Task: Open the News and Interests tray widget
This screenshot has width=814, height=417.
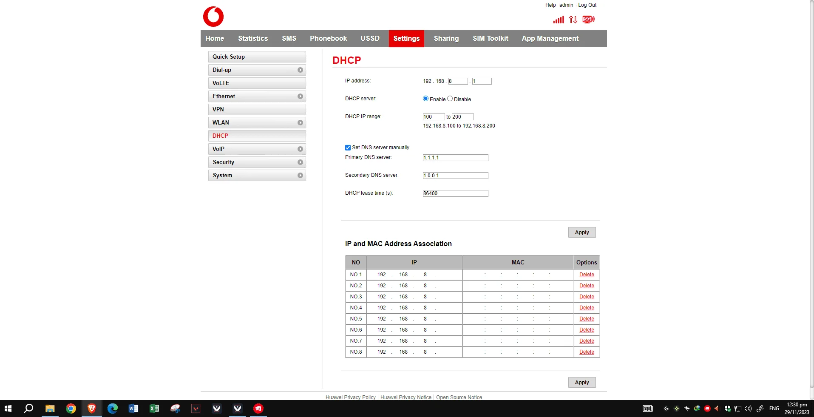Action: [x=648, y=408]
